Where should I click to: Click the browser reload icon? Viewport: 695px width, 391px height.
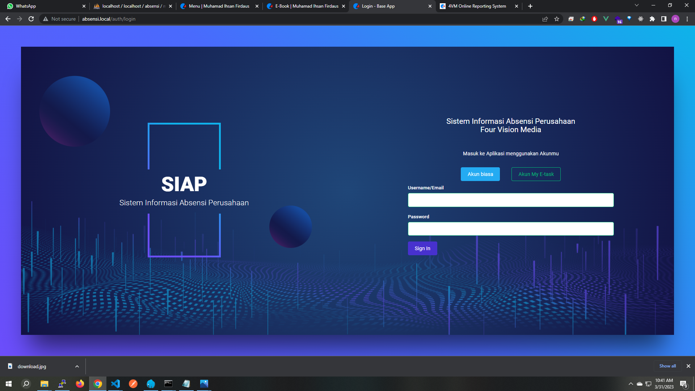(x=31, y=19)
